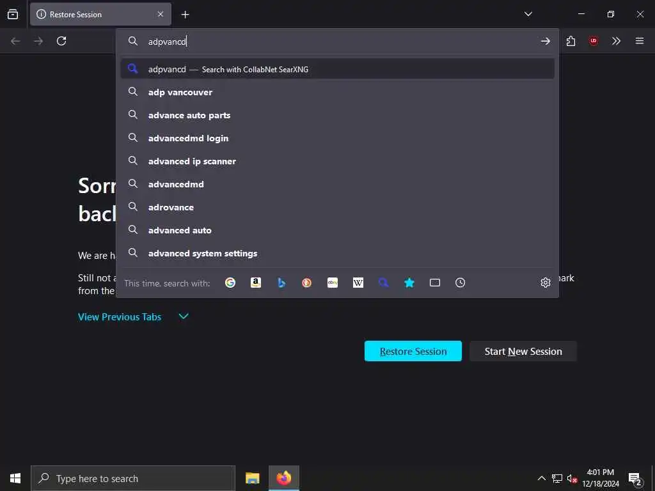
Task: Open the uBlock Origin extension icon
Action: pyautogui.click(x=593, y=41)
